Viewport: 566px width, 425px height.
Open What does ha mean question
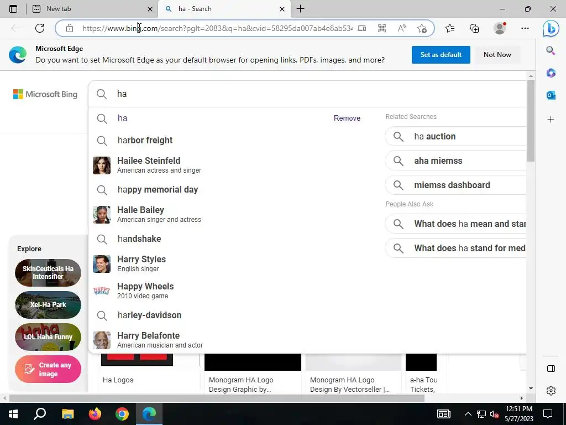point(455,224)
